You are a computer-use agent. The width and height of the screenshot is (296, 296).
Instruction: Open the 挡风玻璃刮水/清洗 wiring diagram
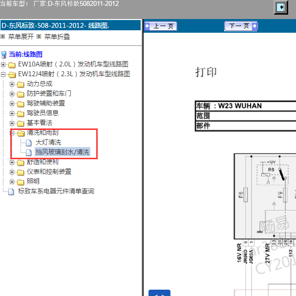pyautogui.click(x=63, y=152)
